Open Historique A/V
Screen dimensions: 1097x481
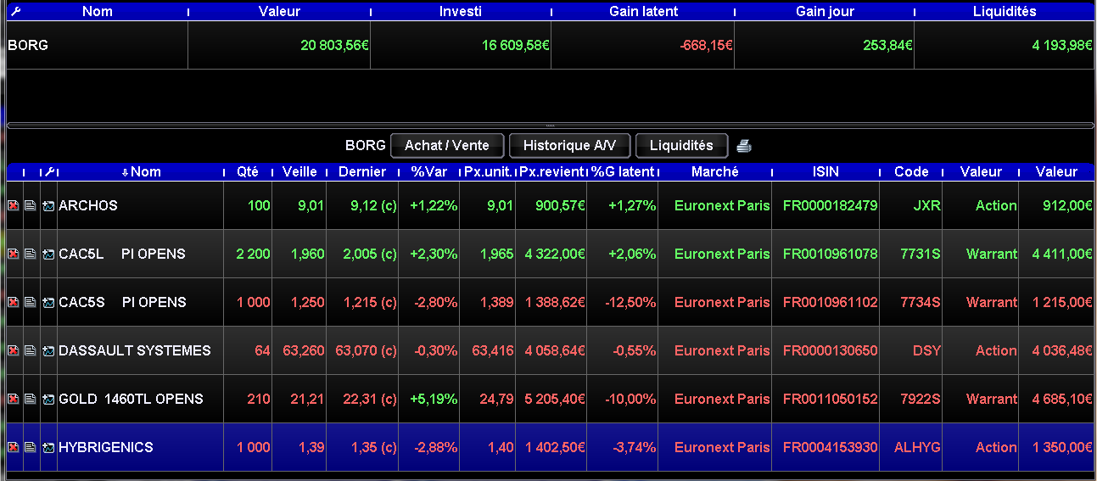coord(569,146)
